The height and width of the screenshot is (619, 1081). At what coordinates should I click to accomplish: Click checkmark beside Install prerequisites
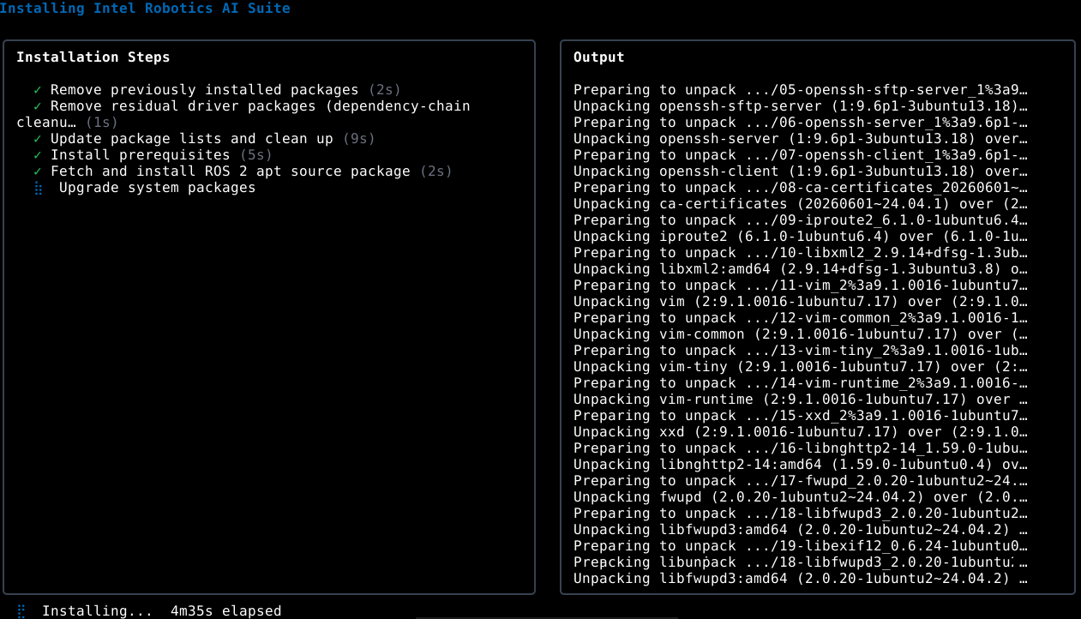click(x=38, y=155)
